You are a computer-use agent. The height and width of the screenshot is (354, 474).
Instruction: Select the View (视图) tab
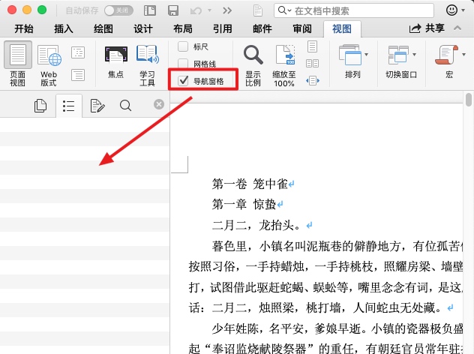[342, 29]
